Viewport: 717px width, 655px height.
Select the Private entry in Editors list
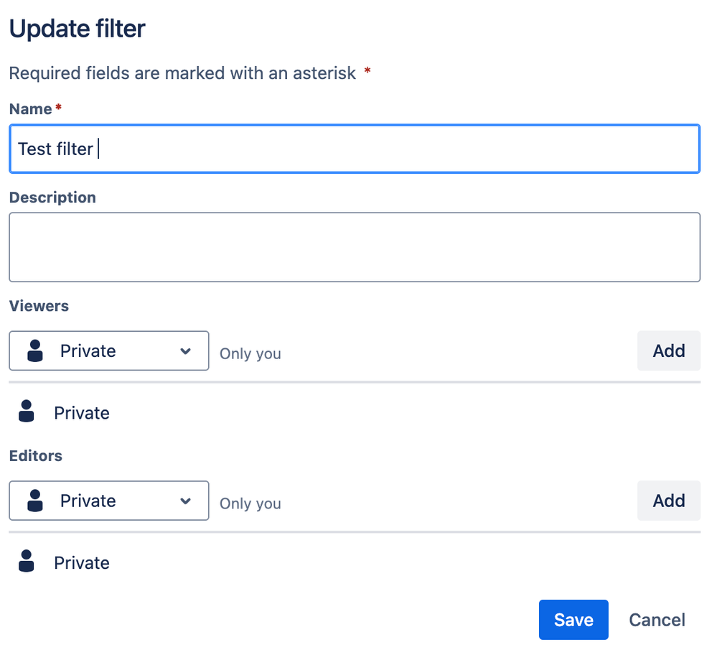pos(82,562)
